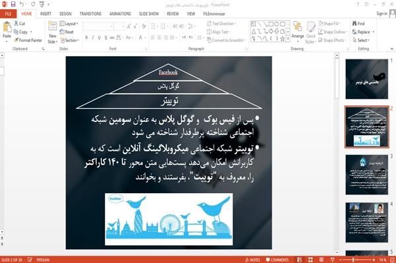Undo the last action
396x263 pixels.
point(22,4)
